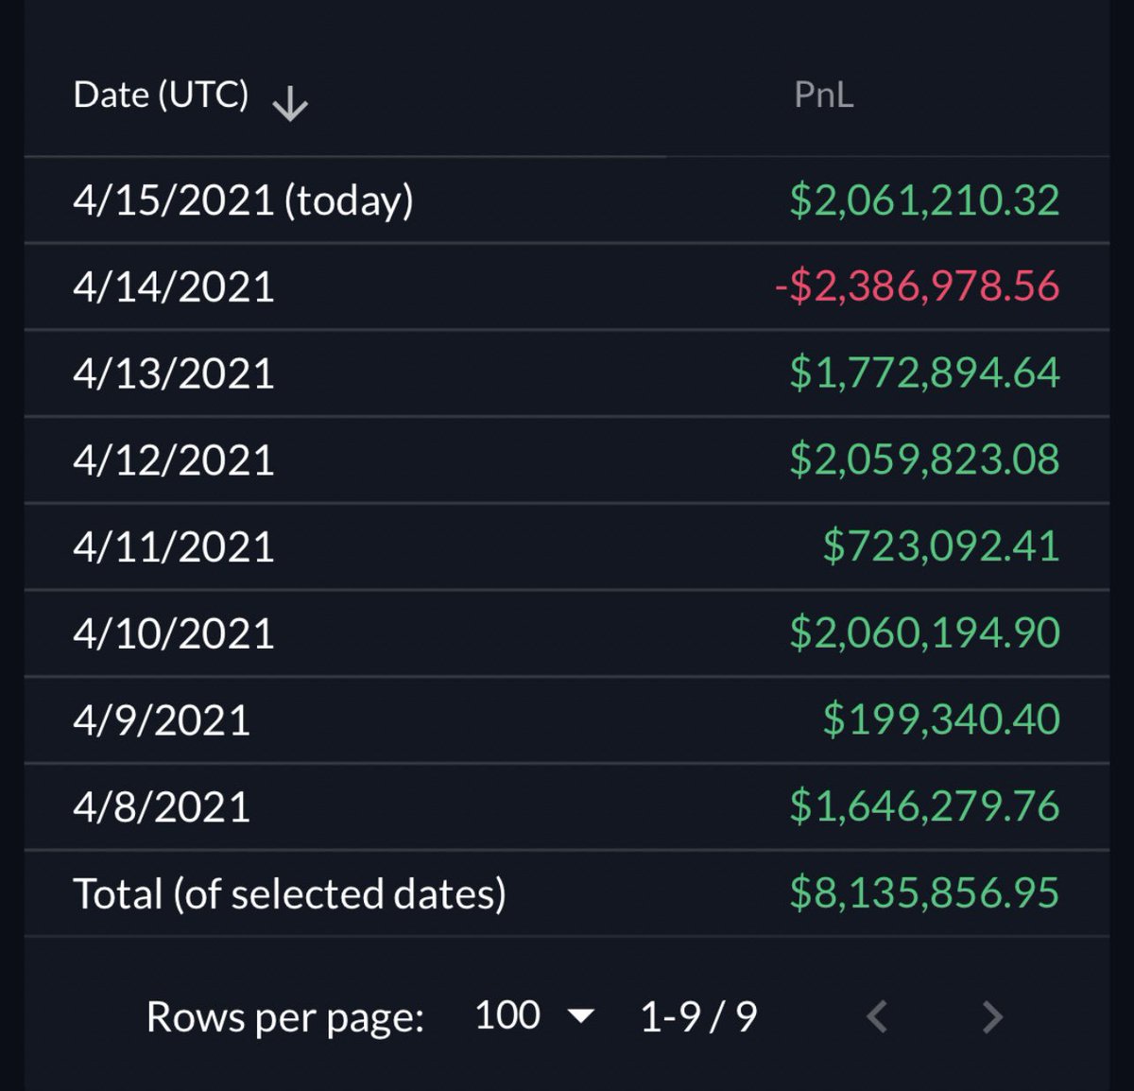The height and width of the screenshot is (1091, 1134).
Task: Click the Total (of selected dates) label
Action: click(290, 894)
